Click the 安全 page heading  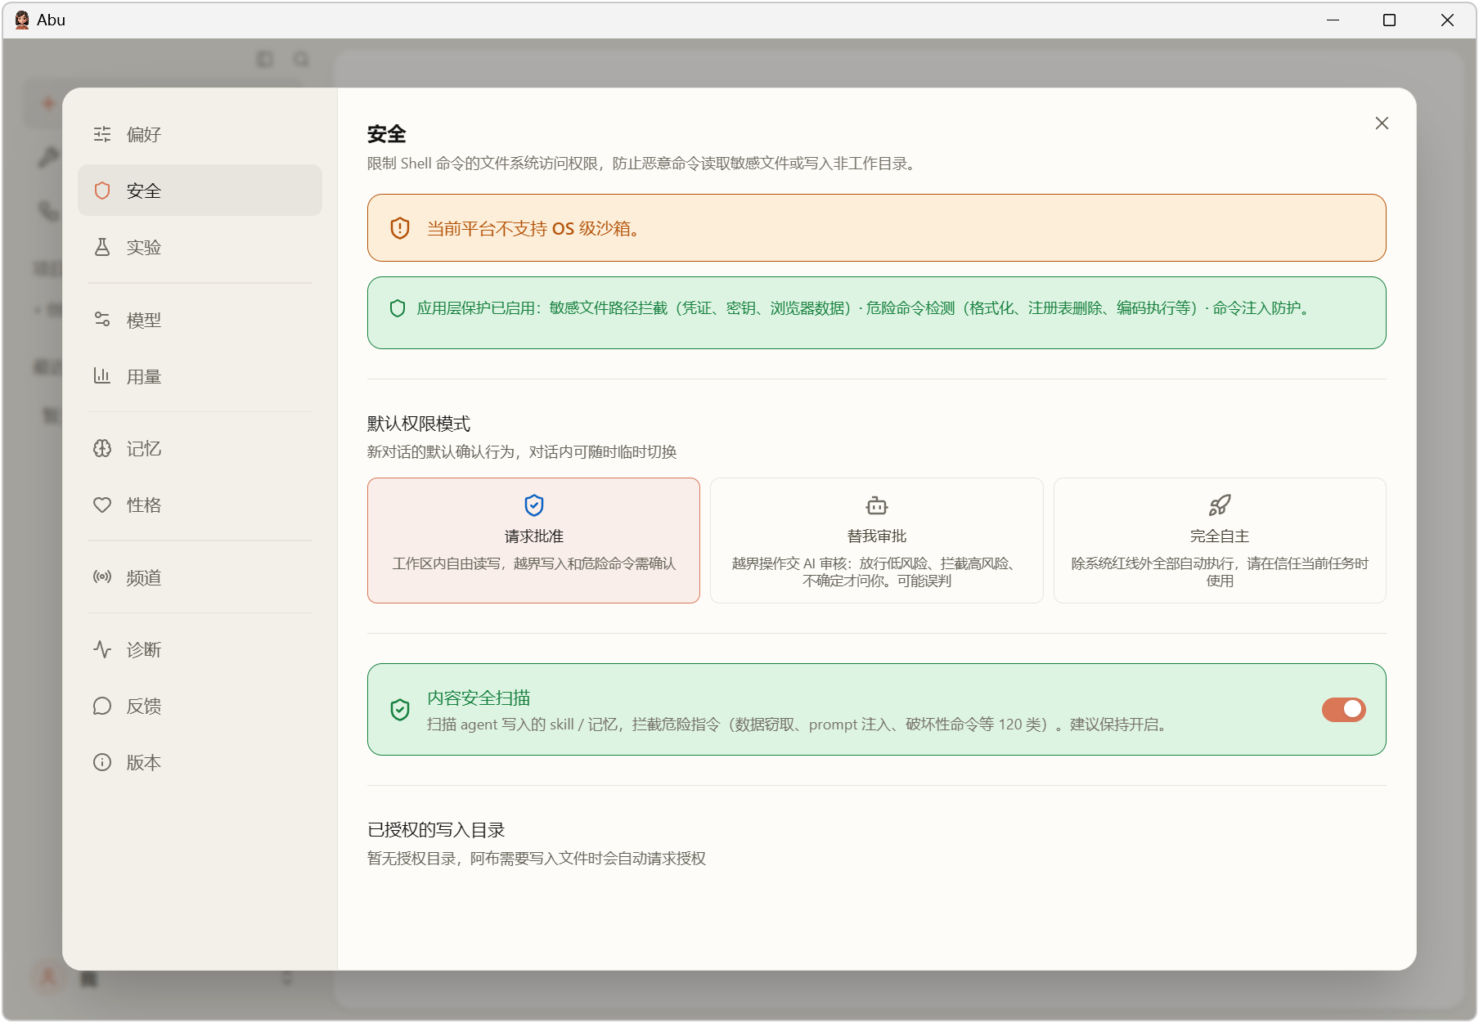coord(387,134)
